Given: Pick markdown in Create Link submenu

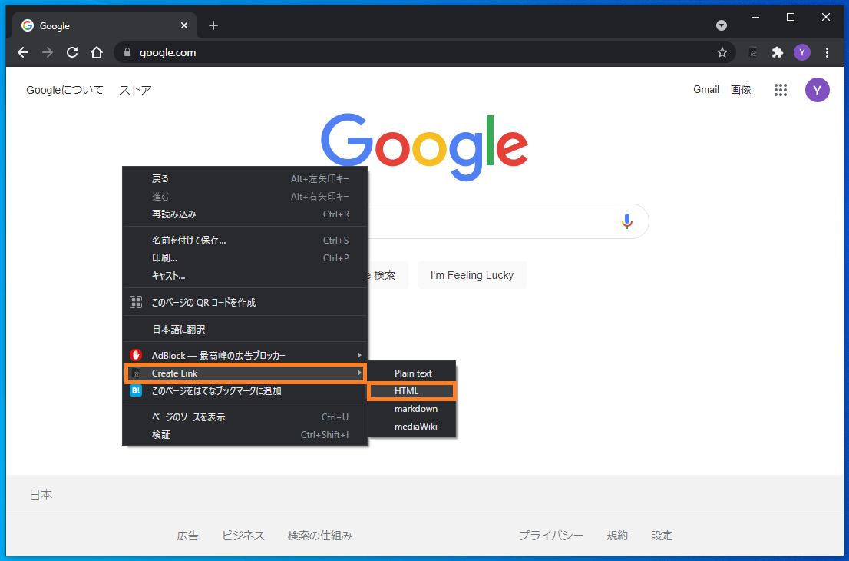Looking at the screenshot, I should point(411,409).
